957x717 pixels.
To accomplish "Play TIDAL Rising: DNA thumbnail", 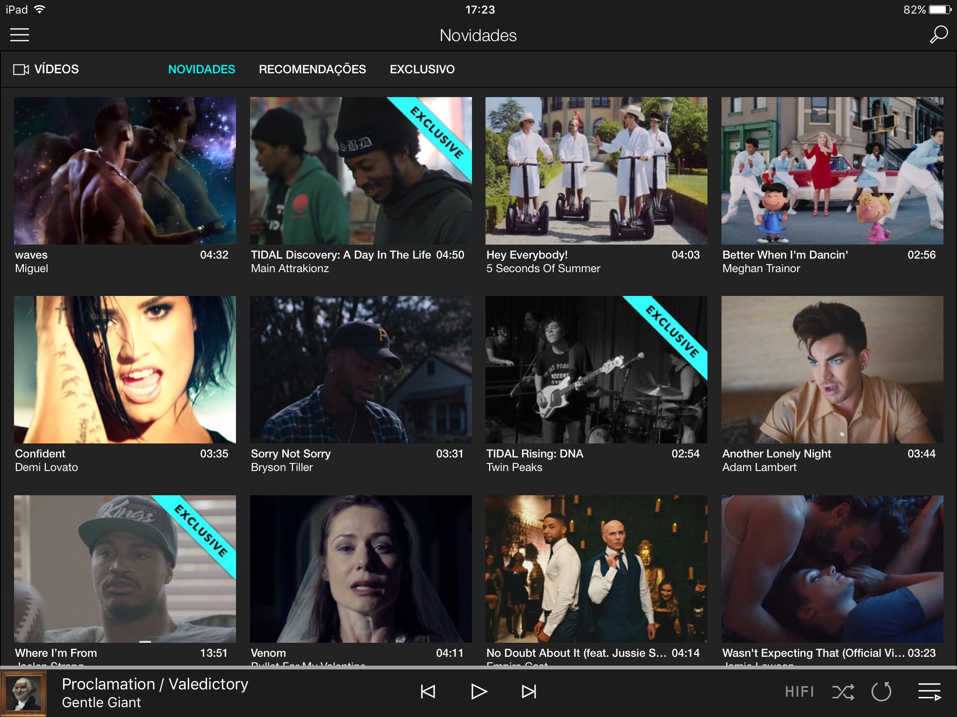I will pyautogui.click(x=596, y=370).
